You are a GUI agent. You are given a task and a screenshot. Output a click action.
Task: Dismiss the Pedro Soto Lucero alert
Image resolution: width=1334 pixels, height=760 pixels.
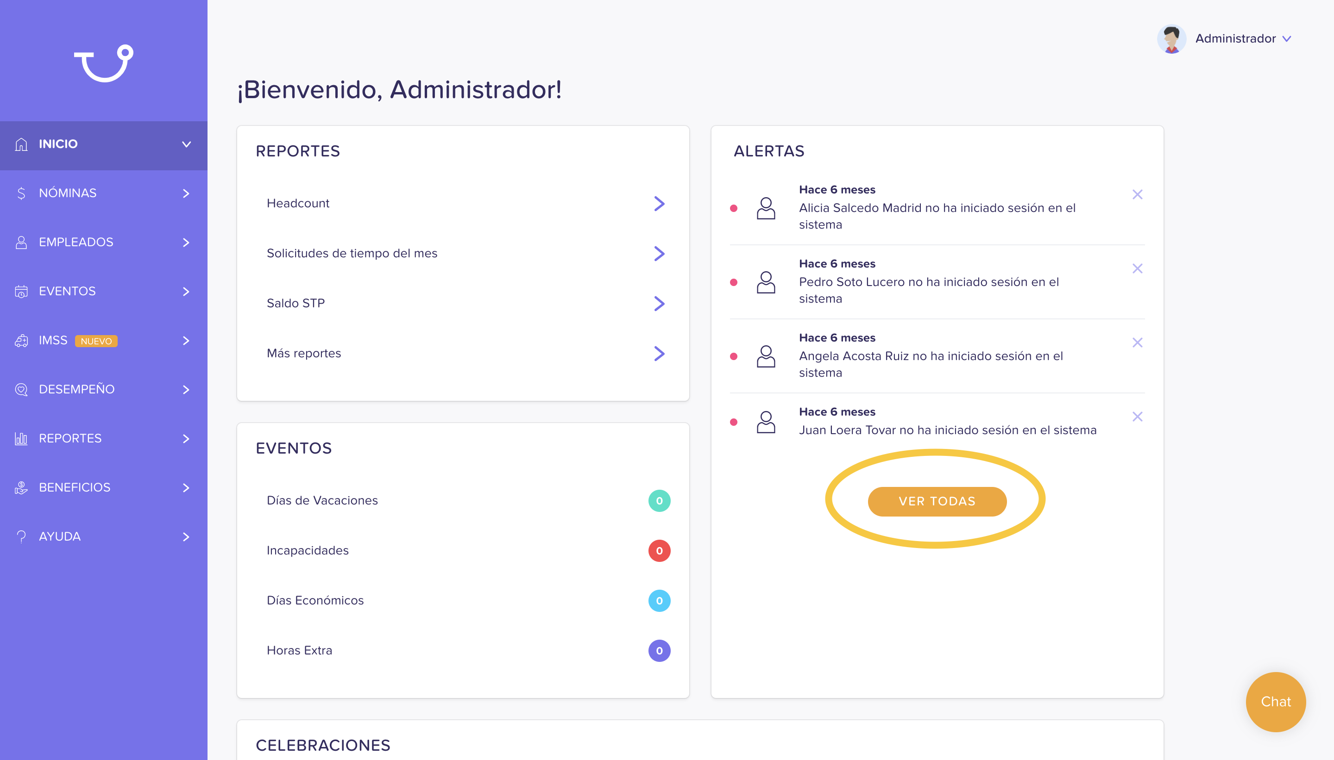(1137, 268)
